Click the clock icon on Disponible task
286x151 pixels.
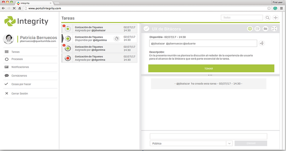[x=117, y=38]
